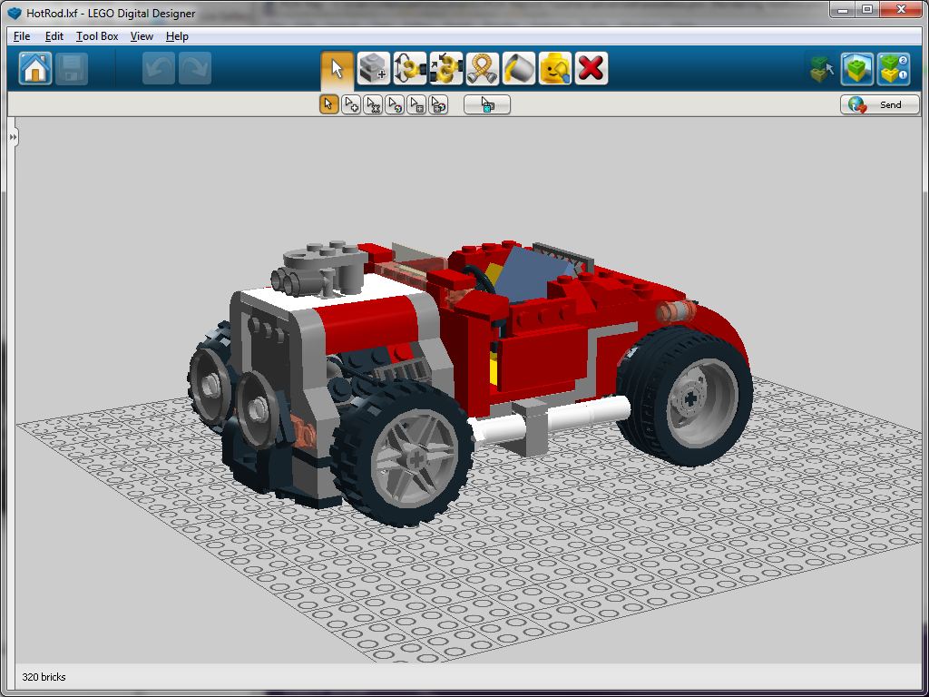Open the Help menu
This screenshot has width=929, height=697.
(x=177, y=36)
